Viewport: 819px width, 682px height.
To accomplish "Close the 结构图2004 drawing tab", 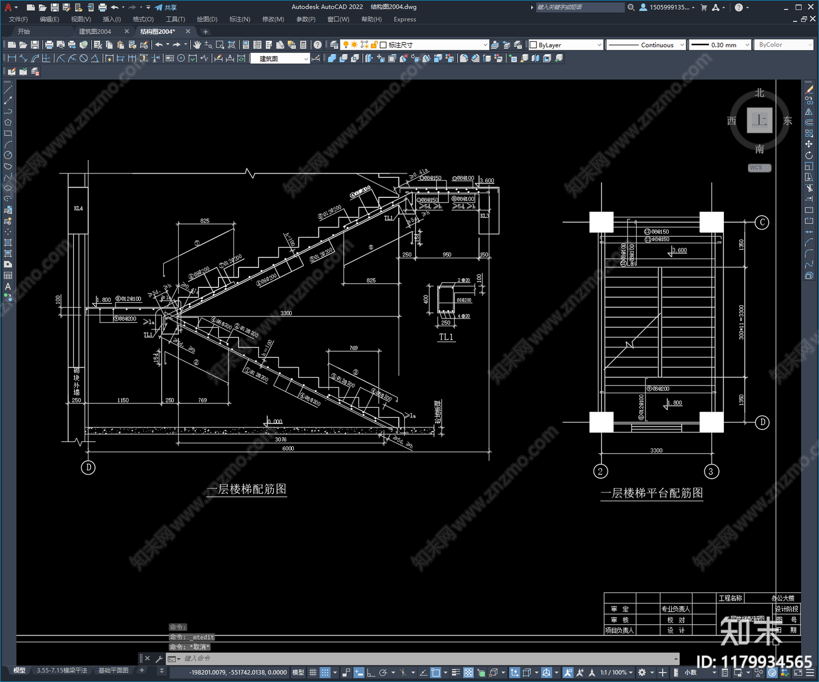I will pyautogui.click(x=188, y=32).
